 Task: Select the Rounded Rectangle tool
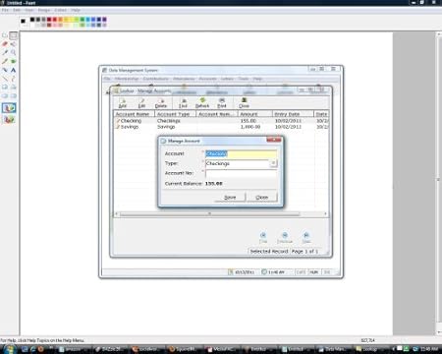click(13, 96)
